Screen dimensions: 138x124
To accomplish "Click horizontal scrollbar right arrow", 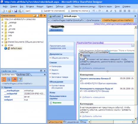I will (x=133, y=122).
